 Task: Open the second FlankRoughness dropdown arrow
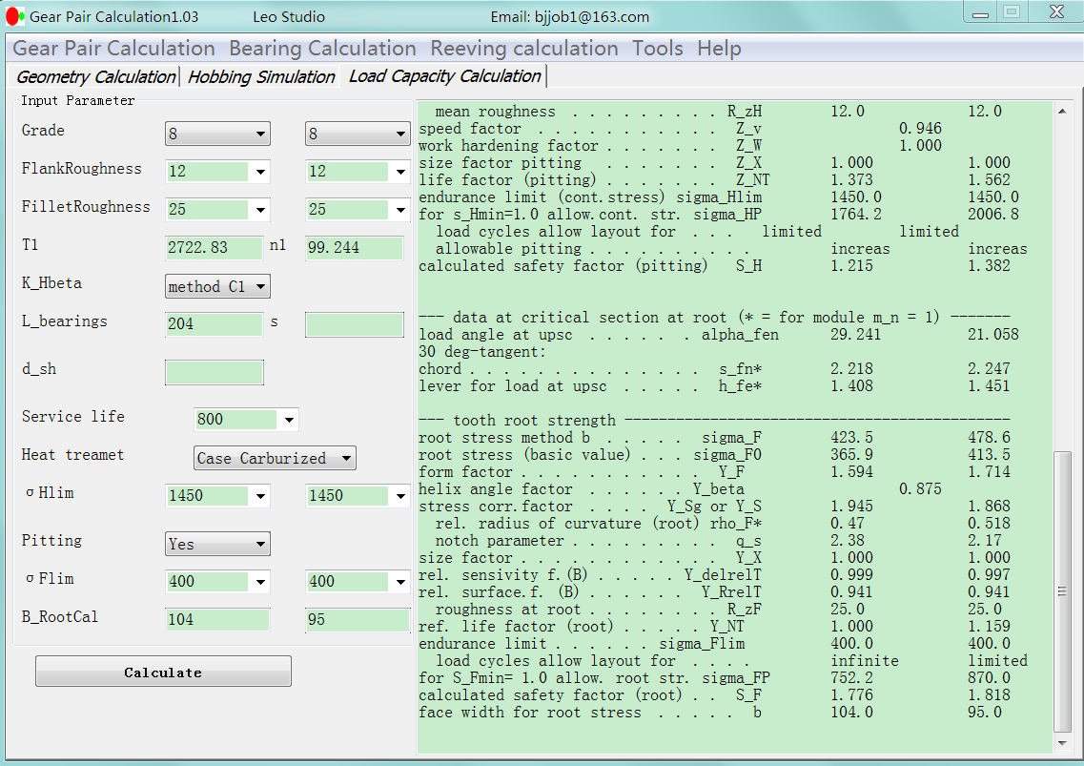pyautogui.click(x=400, y=172)
